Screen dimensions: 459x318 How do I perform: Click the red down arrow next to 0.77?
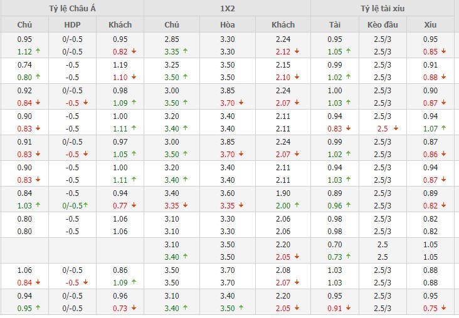134,205
